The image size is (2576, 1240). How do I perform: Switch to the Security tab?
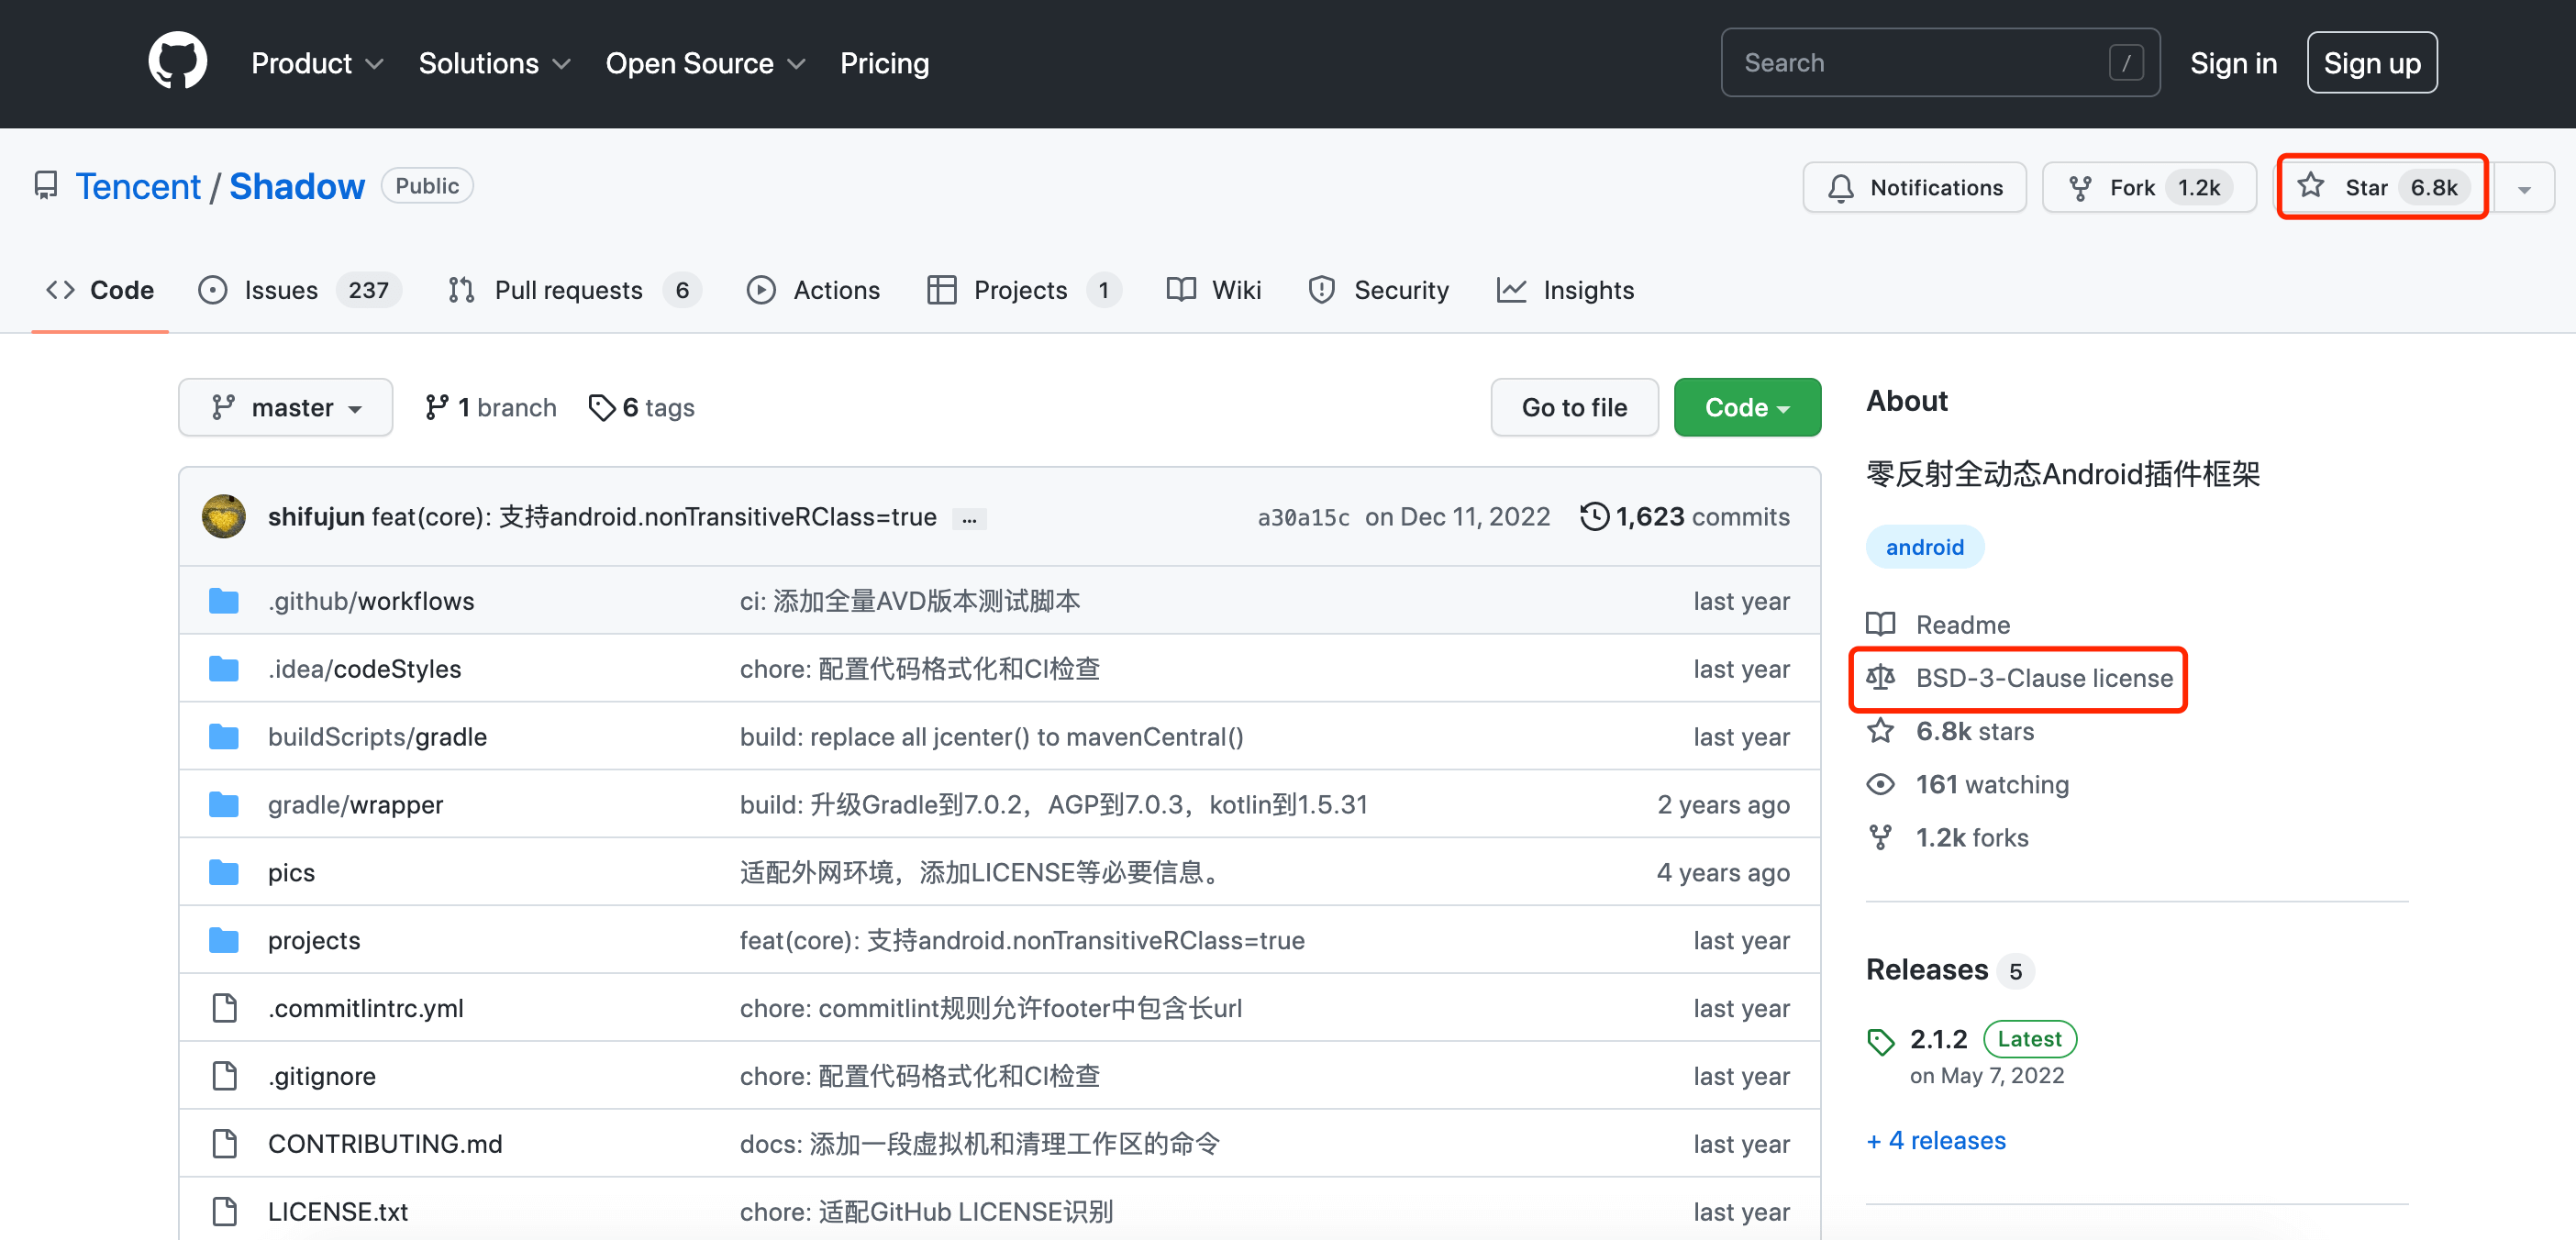click(x=1378, y=290)
